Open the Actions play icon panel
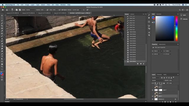This screenshot has width=189, height=106. (x=149, y=18)
